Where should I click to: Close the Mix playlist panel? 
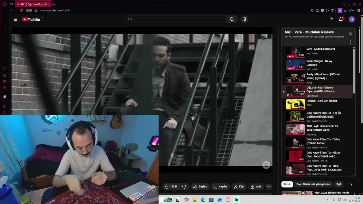(351, 34)
